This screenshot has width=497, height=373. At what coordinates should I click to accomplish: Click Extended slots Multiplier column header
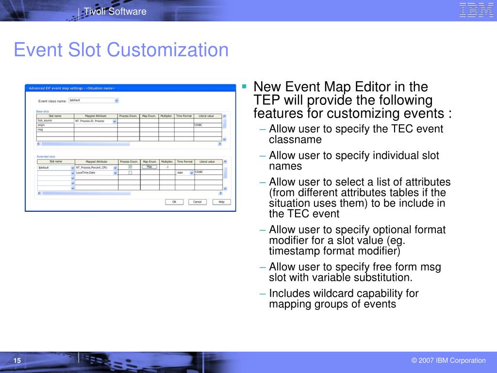[x=167, y=162]
